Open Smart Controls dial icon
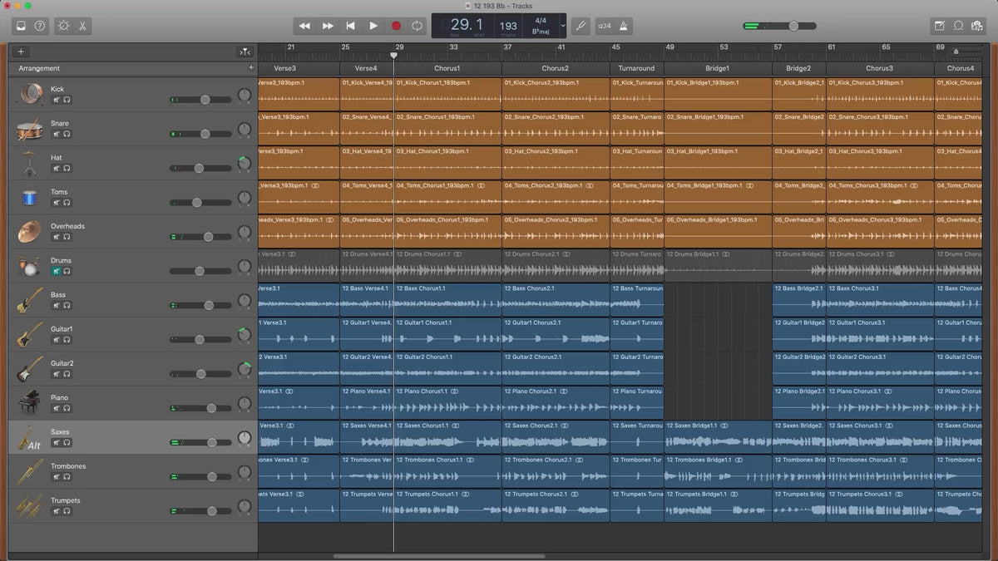 pos(64,26)
